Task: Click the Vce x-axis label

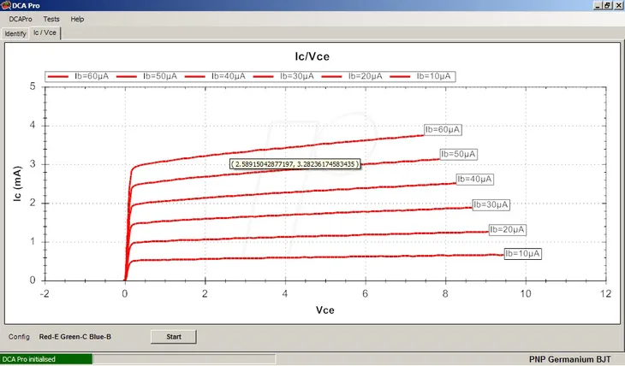Action: 324,310
